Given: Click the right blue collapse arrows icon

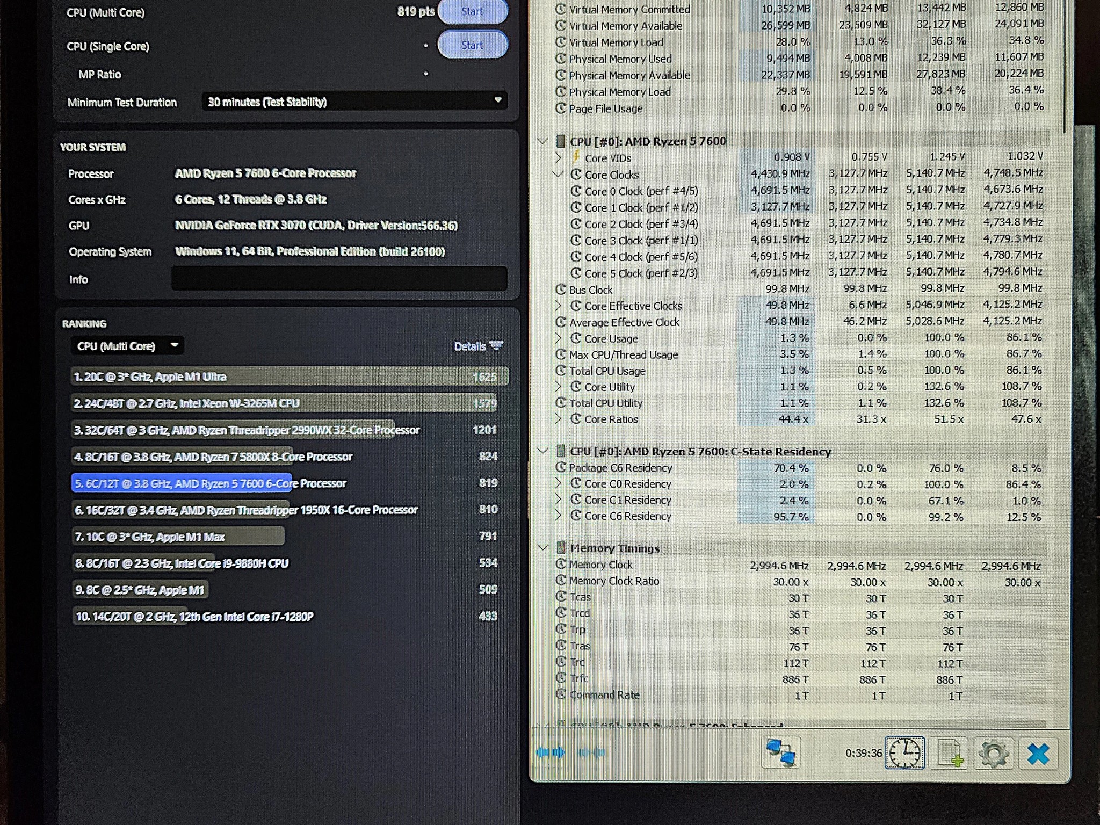Looking at the screenshot, I should pos(591,752).
